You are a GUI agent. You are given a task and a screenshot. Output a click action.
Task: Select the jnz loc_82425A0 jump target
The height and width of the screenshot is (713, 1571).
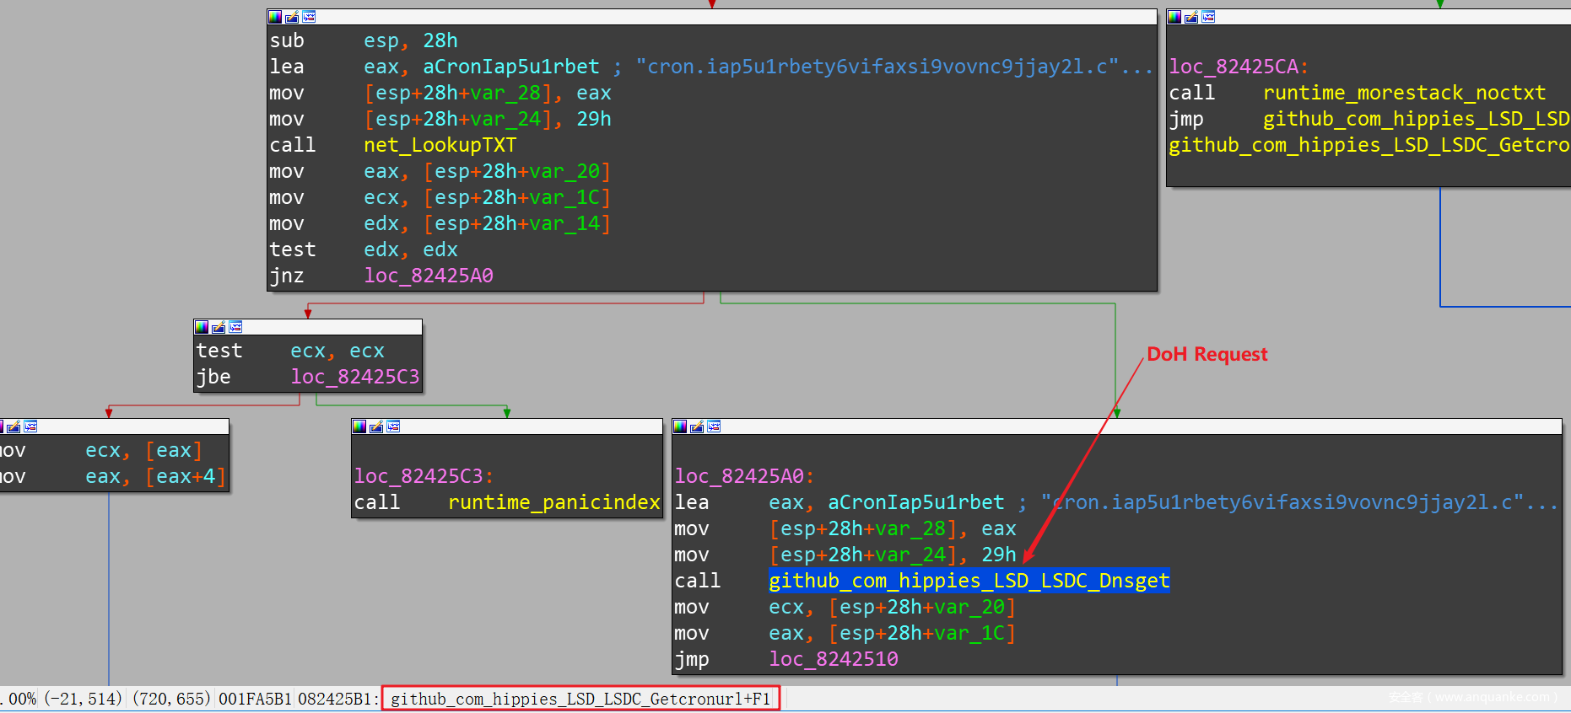(429, 276)
